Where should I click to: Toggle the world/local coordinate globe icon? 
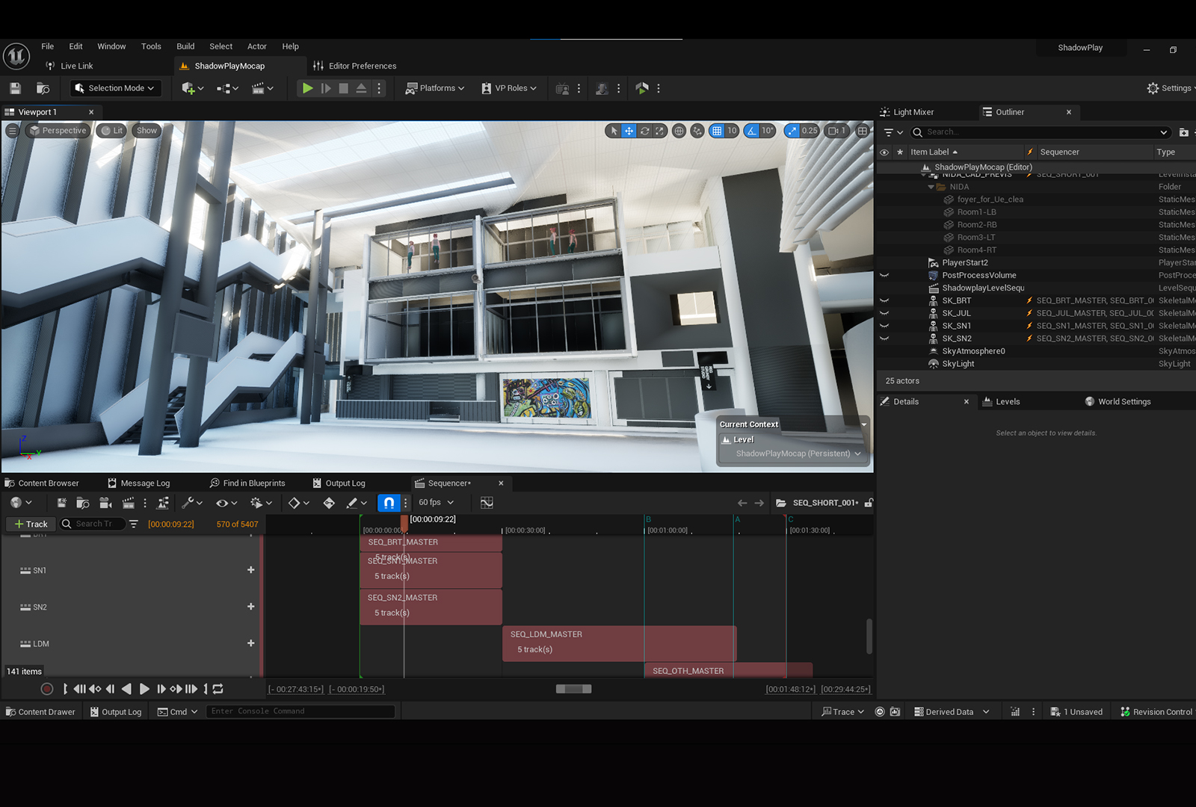coord(679,131)
